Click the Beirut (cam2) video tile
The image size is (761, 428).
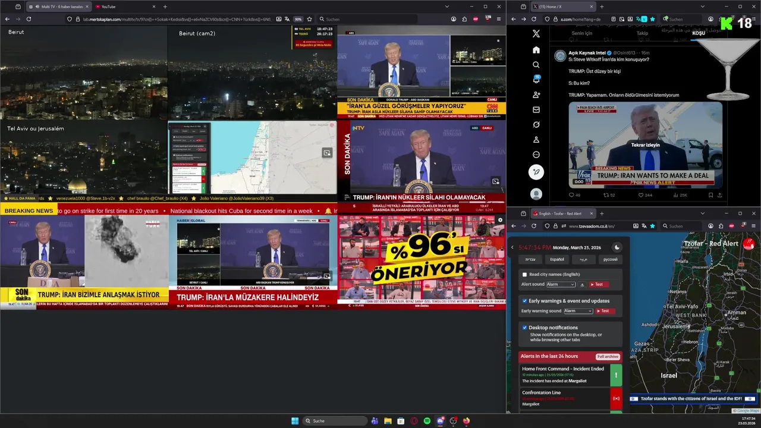(252, 73)
